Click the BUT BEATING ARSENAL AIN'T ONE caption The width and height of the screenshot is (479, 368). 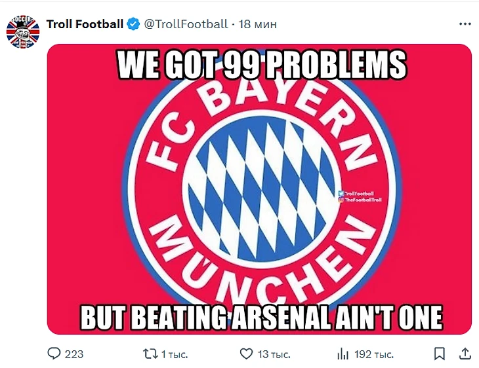(262, 317)
